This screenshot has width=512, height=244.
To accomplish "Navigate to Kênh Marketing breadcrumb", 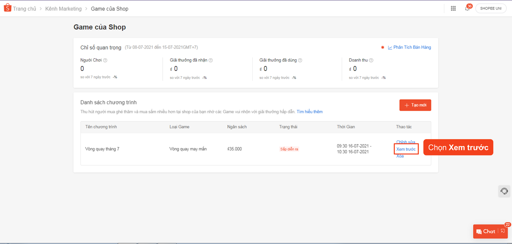I will click(x=63, y=9).
